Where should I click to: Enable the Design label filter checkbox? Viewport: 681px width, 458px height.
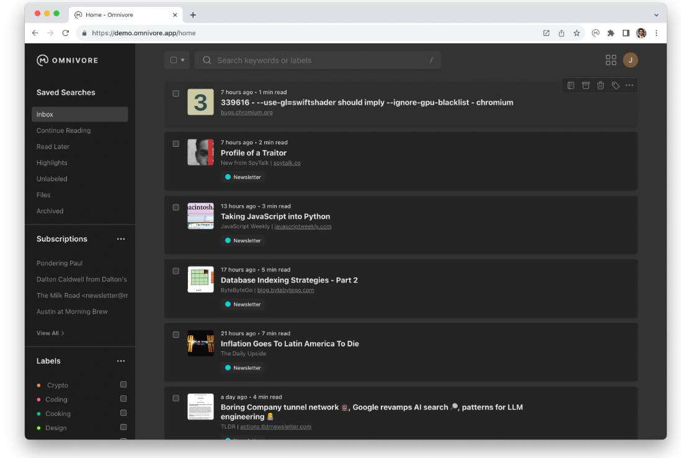point(123,427)
